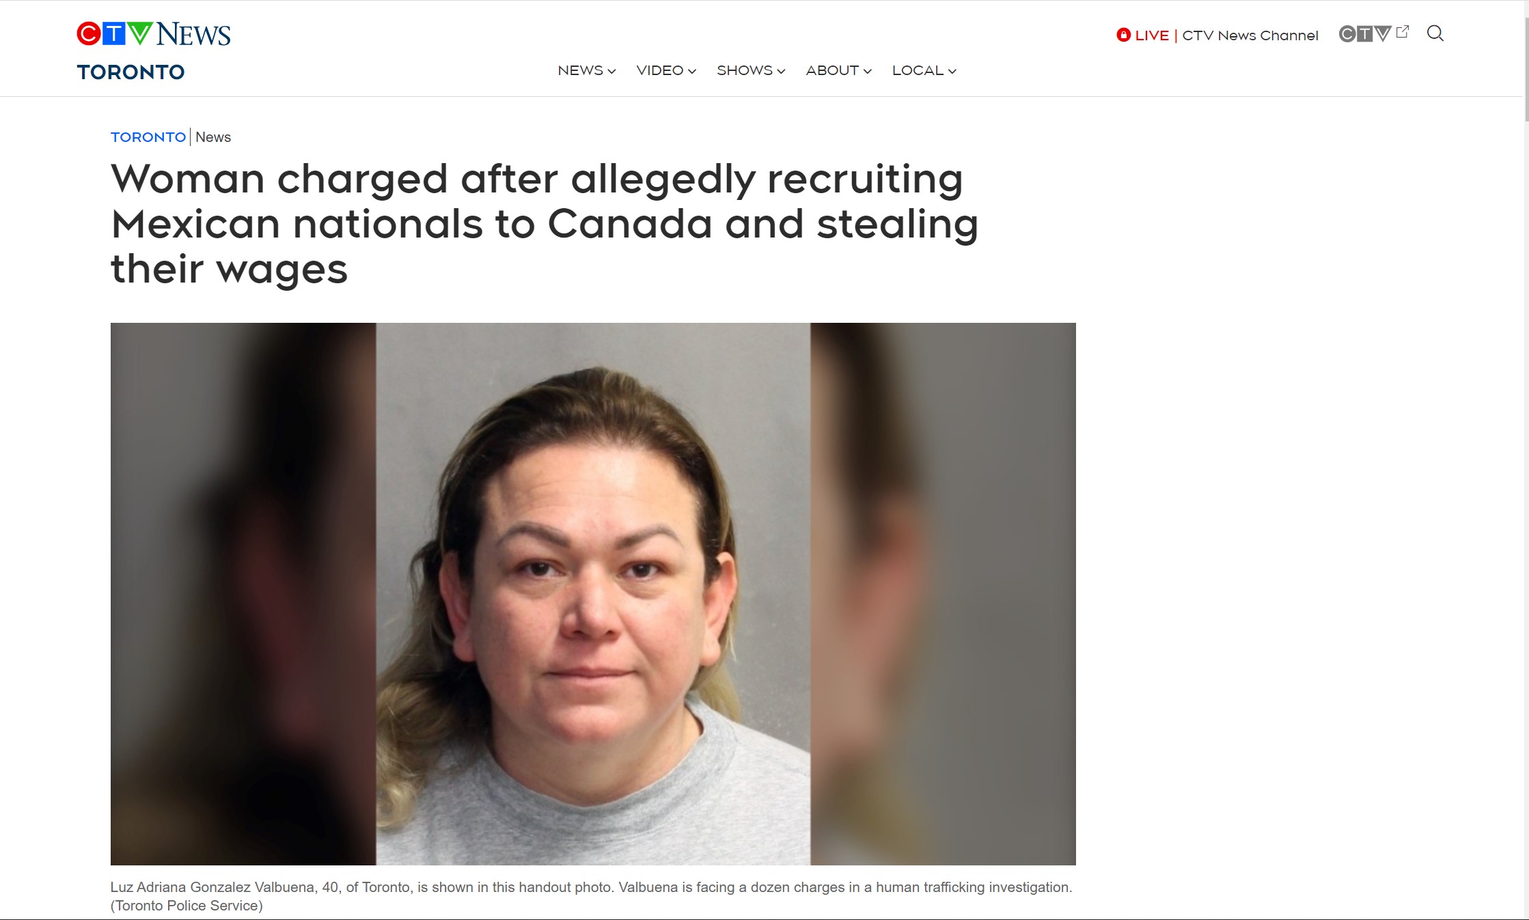Click the blue T square in logo
The width and height of the screenshot is (1529, 920).
(114, 33)
